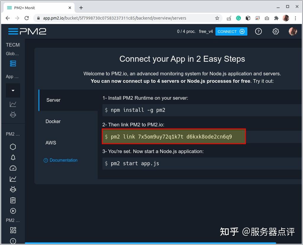This screenshot has width=303, height=245.
Task: Switch to the AWS tab
Action: [51, 143]
